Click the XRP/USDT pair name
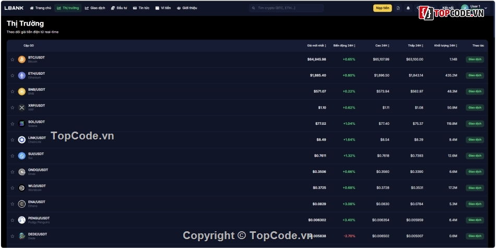The image size is (496, 248). point(37,105)
